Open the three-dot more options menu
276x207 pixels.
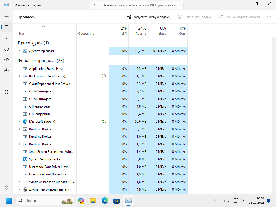(269, 17)
